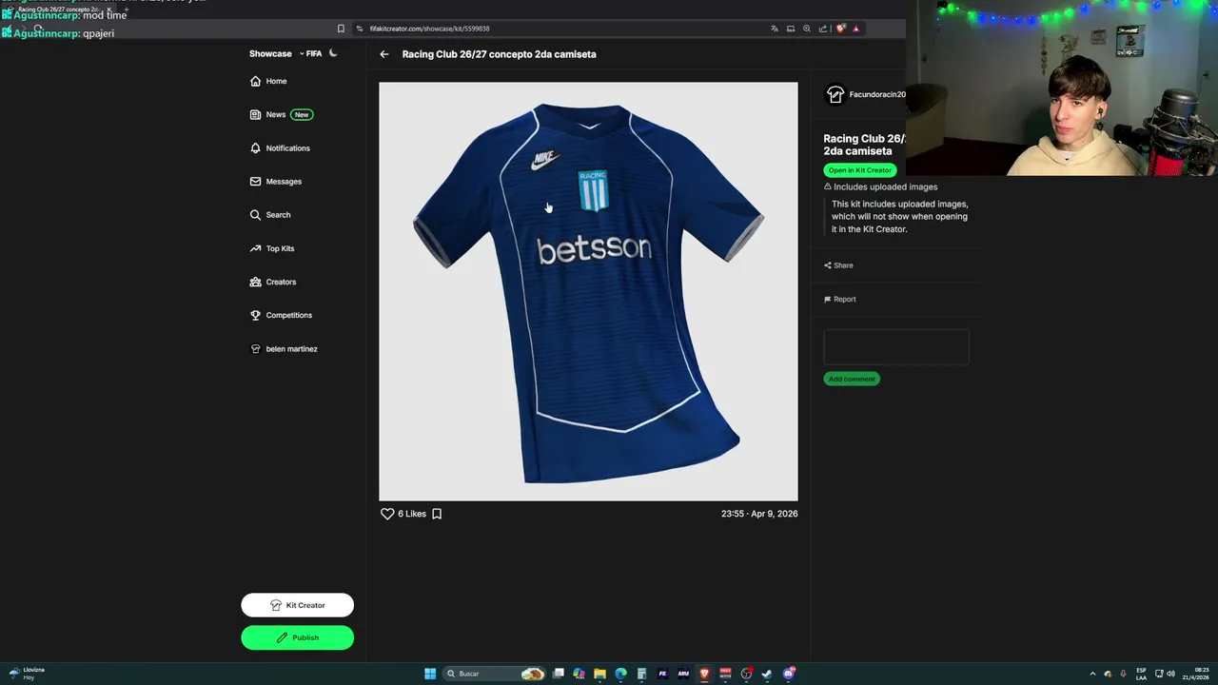Click the Home house icon
This screenshot has height=685, width=1218.
[255, 81]
